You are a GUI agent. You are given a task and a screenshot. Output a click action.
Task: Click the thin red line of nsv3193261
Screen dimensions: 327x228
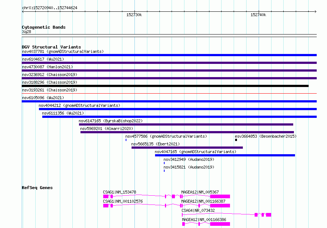(169, 94)
